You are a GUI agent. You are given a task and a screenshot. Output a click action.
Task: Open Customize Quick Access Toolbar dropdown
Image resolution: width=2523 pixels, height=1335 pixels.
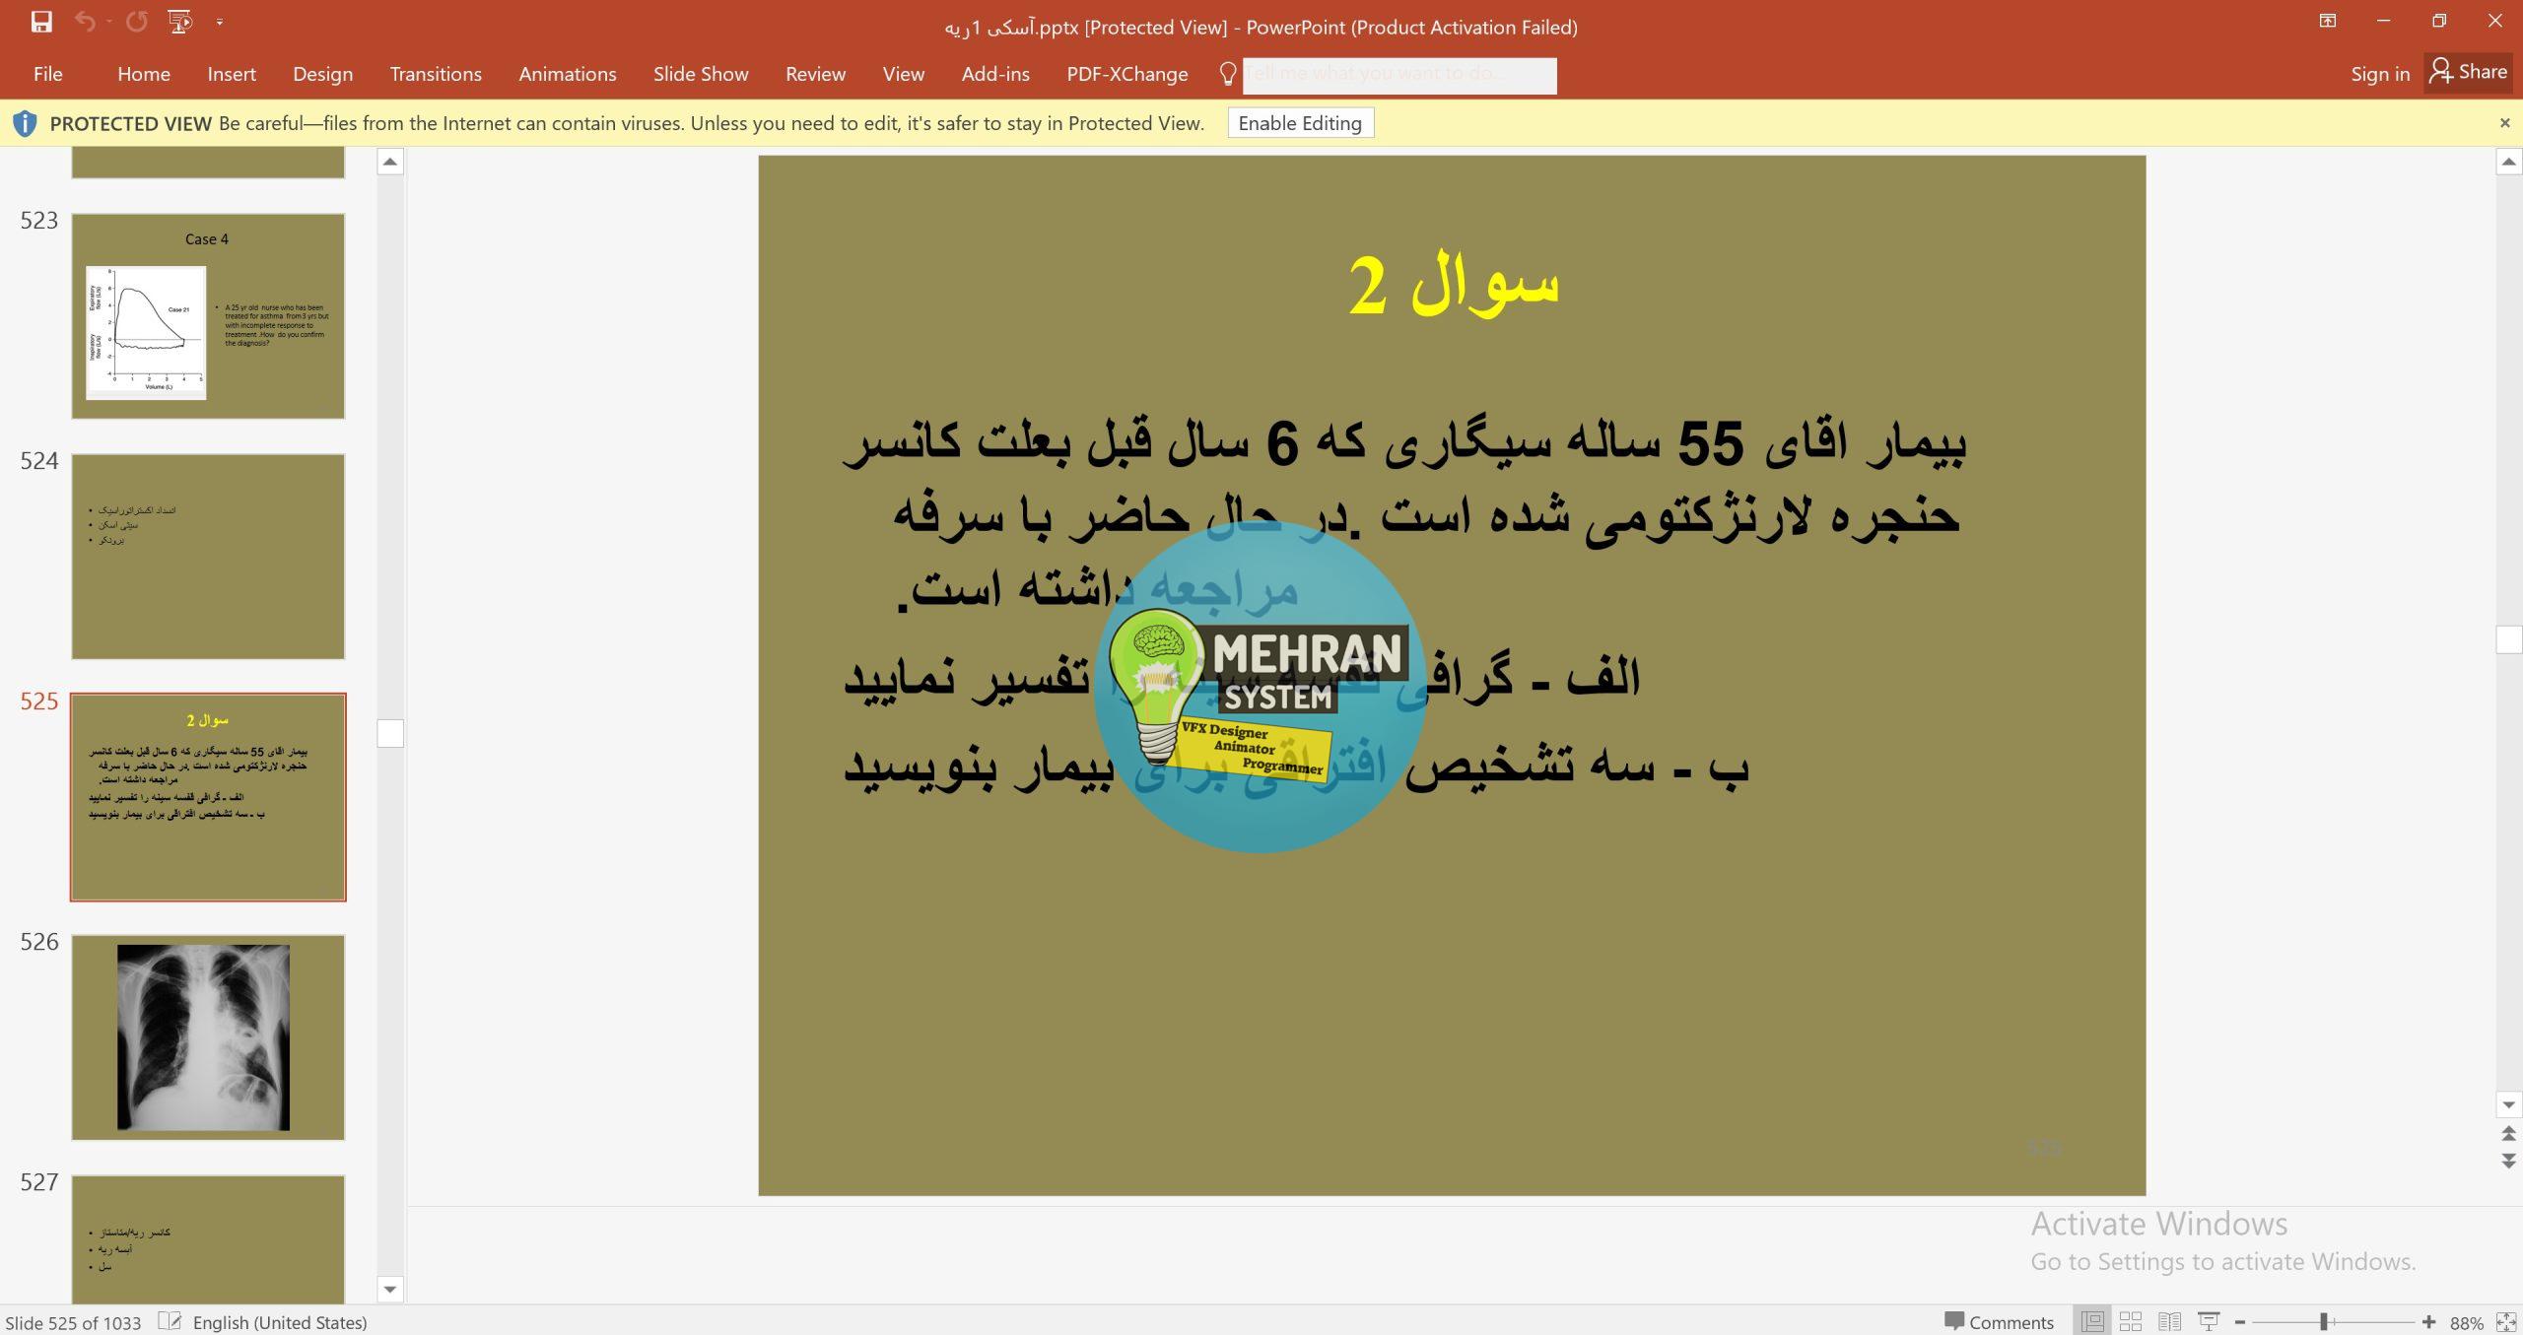point(220,22)
